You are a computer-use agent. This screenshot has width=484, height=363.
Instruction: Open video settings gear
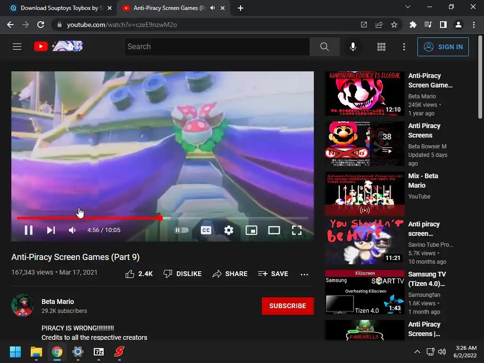tap(229, 230)
